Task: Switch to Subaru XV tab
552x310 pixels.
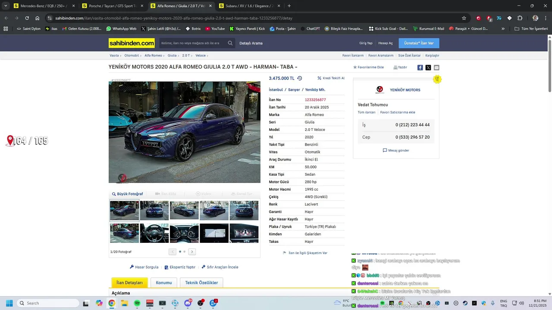Action: click(249, 6)
